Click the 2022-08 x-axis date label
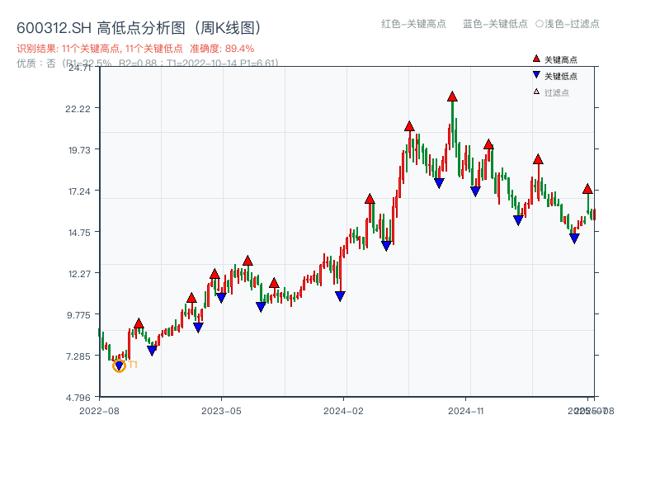This screenshot has width=660, height=495. pyautogui.click(x=99, y=411)
